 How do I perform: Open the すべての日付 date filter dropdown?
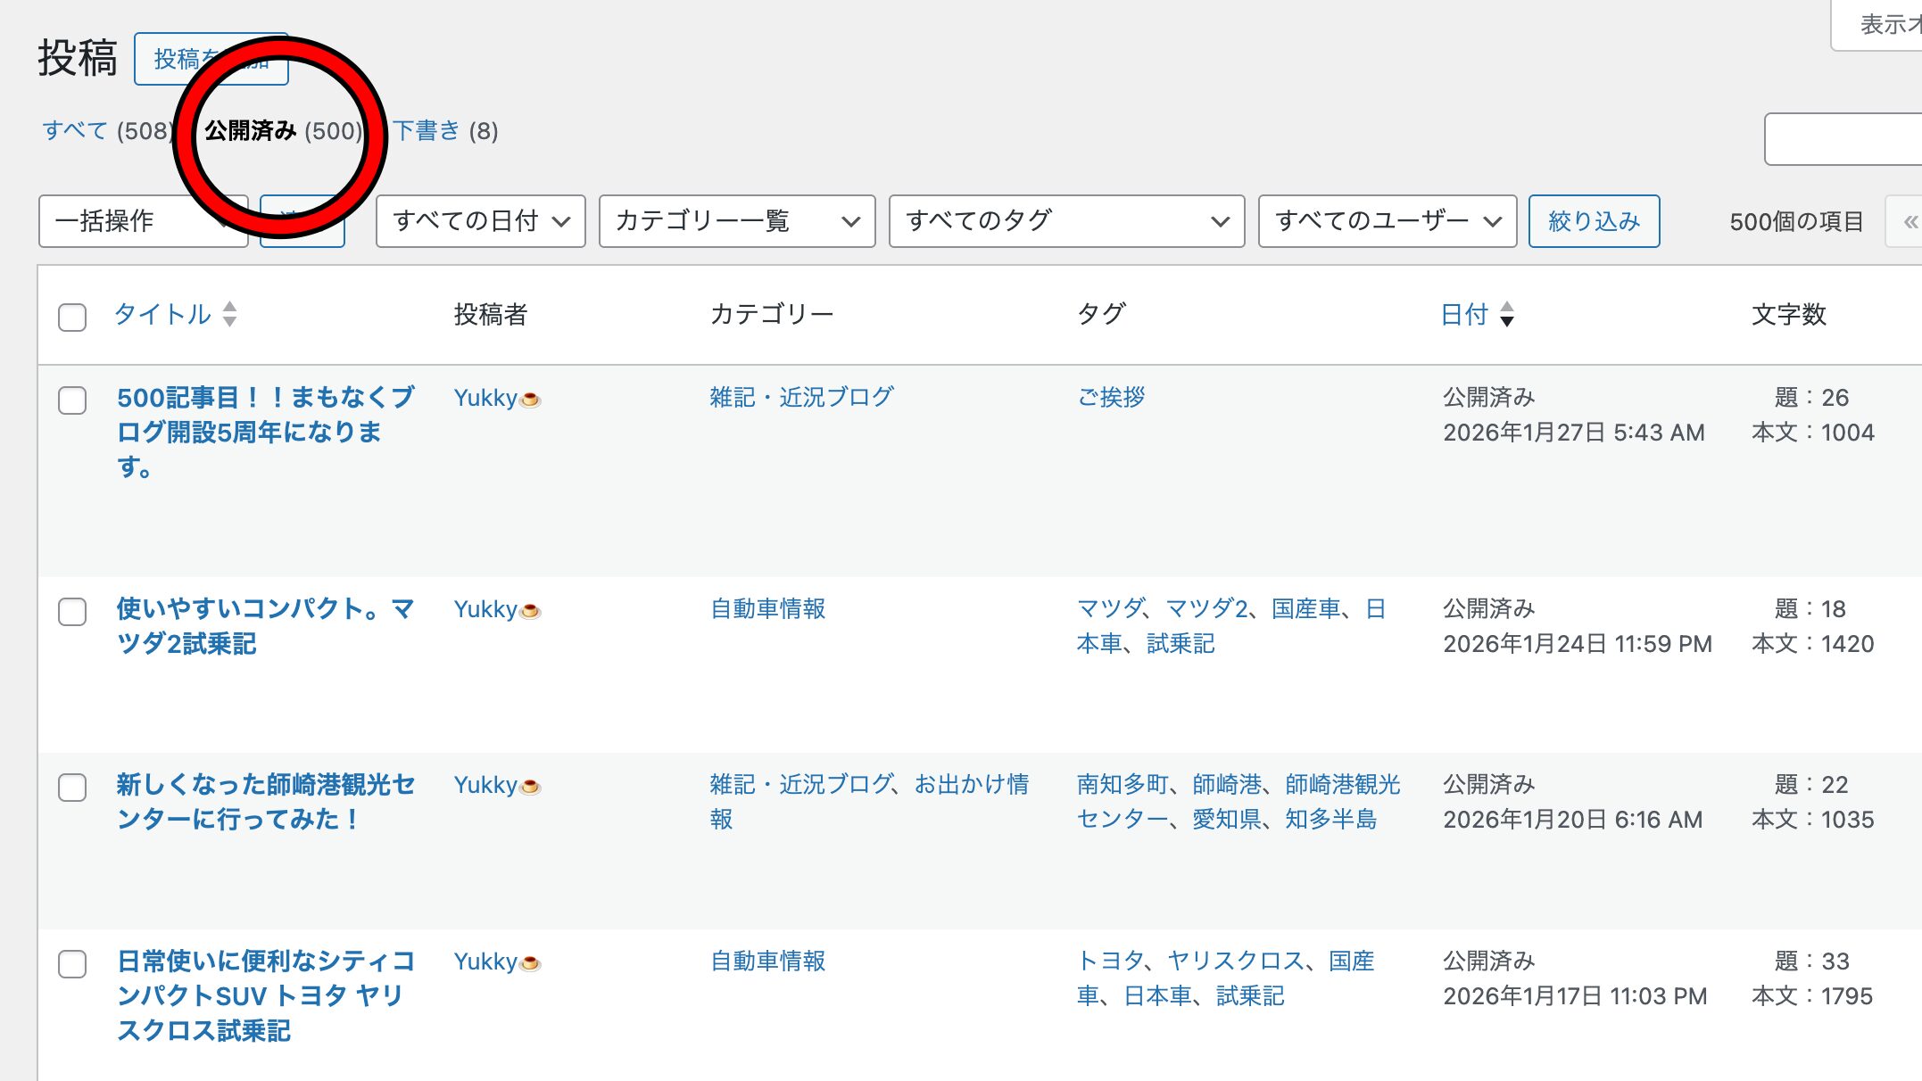(480, 221)
